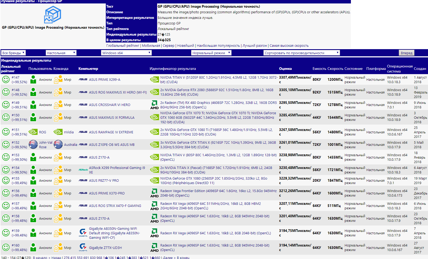Click the ASUS logo beside ASUS CROSSHAIR VI HERO
This screenshot has width=428, height=259.
pos(83,105)
